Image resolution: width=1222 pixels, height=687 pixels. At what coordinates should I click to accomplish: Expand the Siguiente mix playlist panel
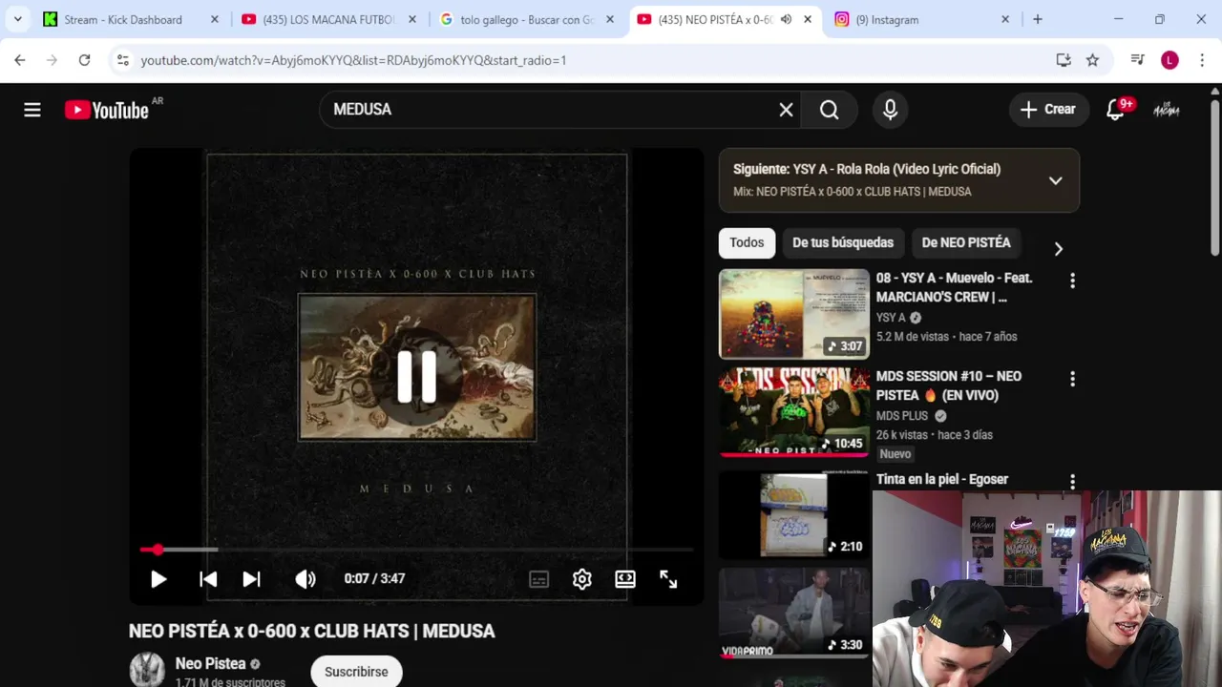[1055, 180]
